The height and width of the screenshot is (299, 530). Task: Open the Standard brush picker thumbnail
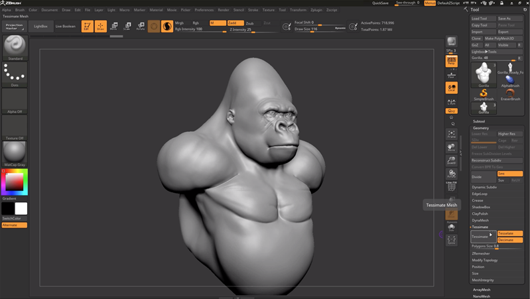click(15, 47)
